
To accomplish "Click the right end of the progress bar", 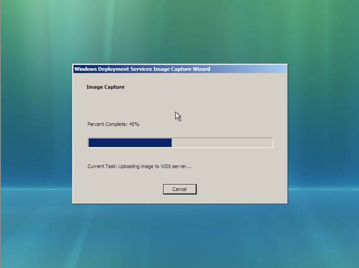I will pos(271,143).
